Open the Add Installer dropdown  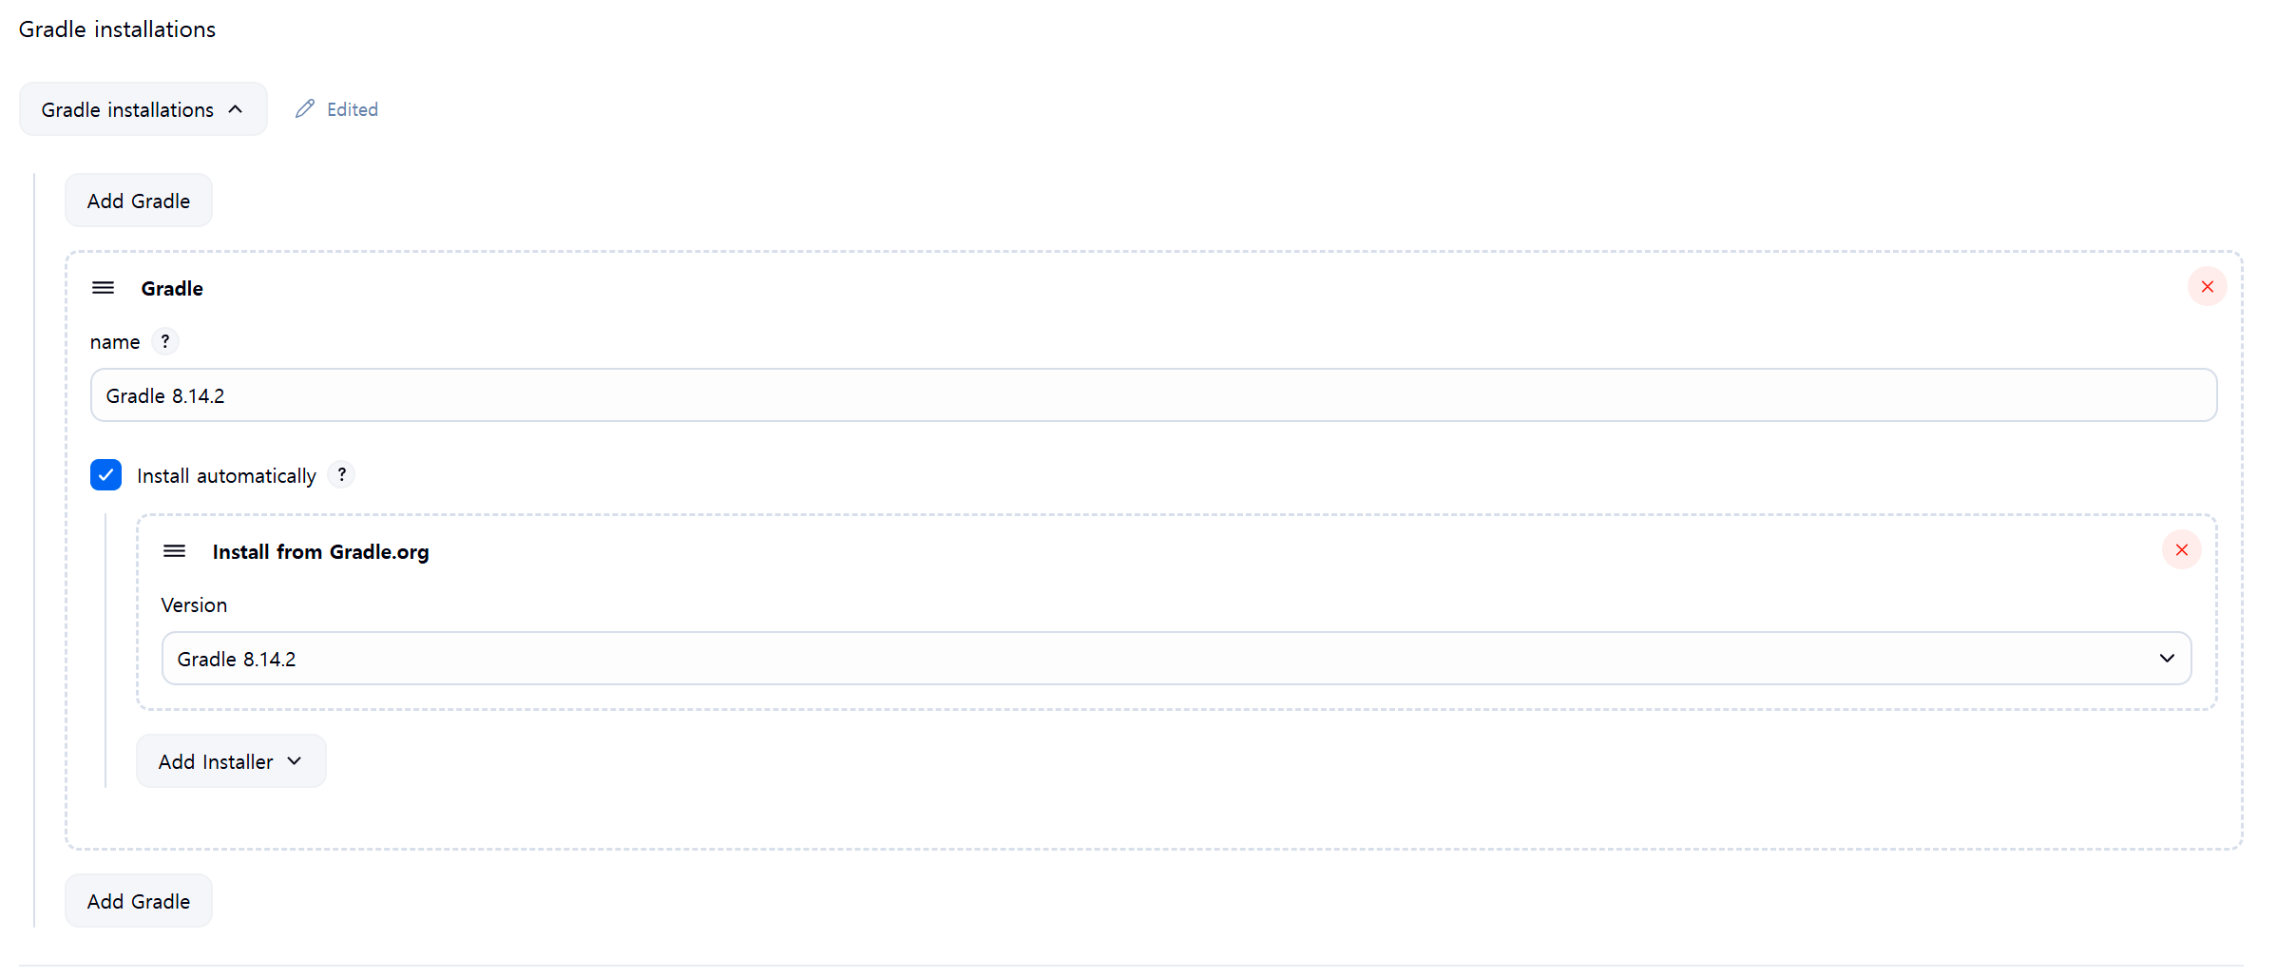tap(231, 761)
